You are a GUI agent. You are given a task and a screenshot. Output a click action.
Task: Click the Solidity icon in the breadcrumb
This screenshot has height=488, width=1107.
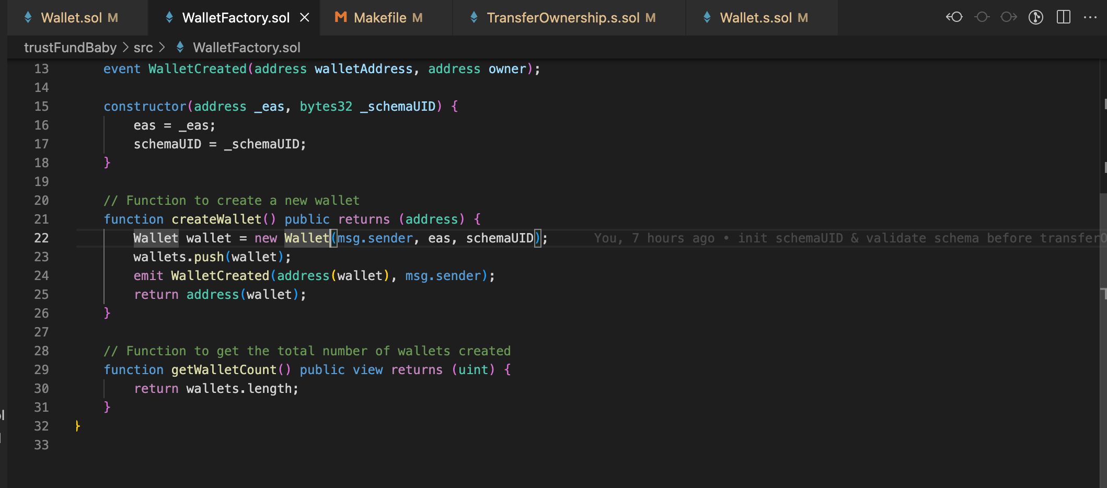[180, 48]
